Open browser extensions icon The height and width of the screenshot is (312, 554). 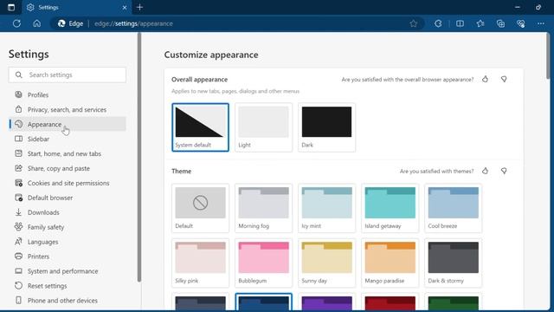[438, 23]
